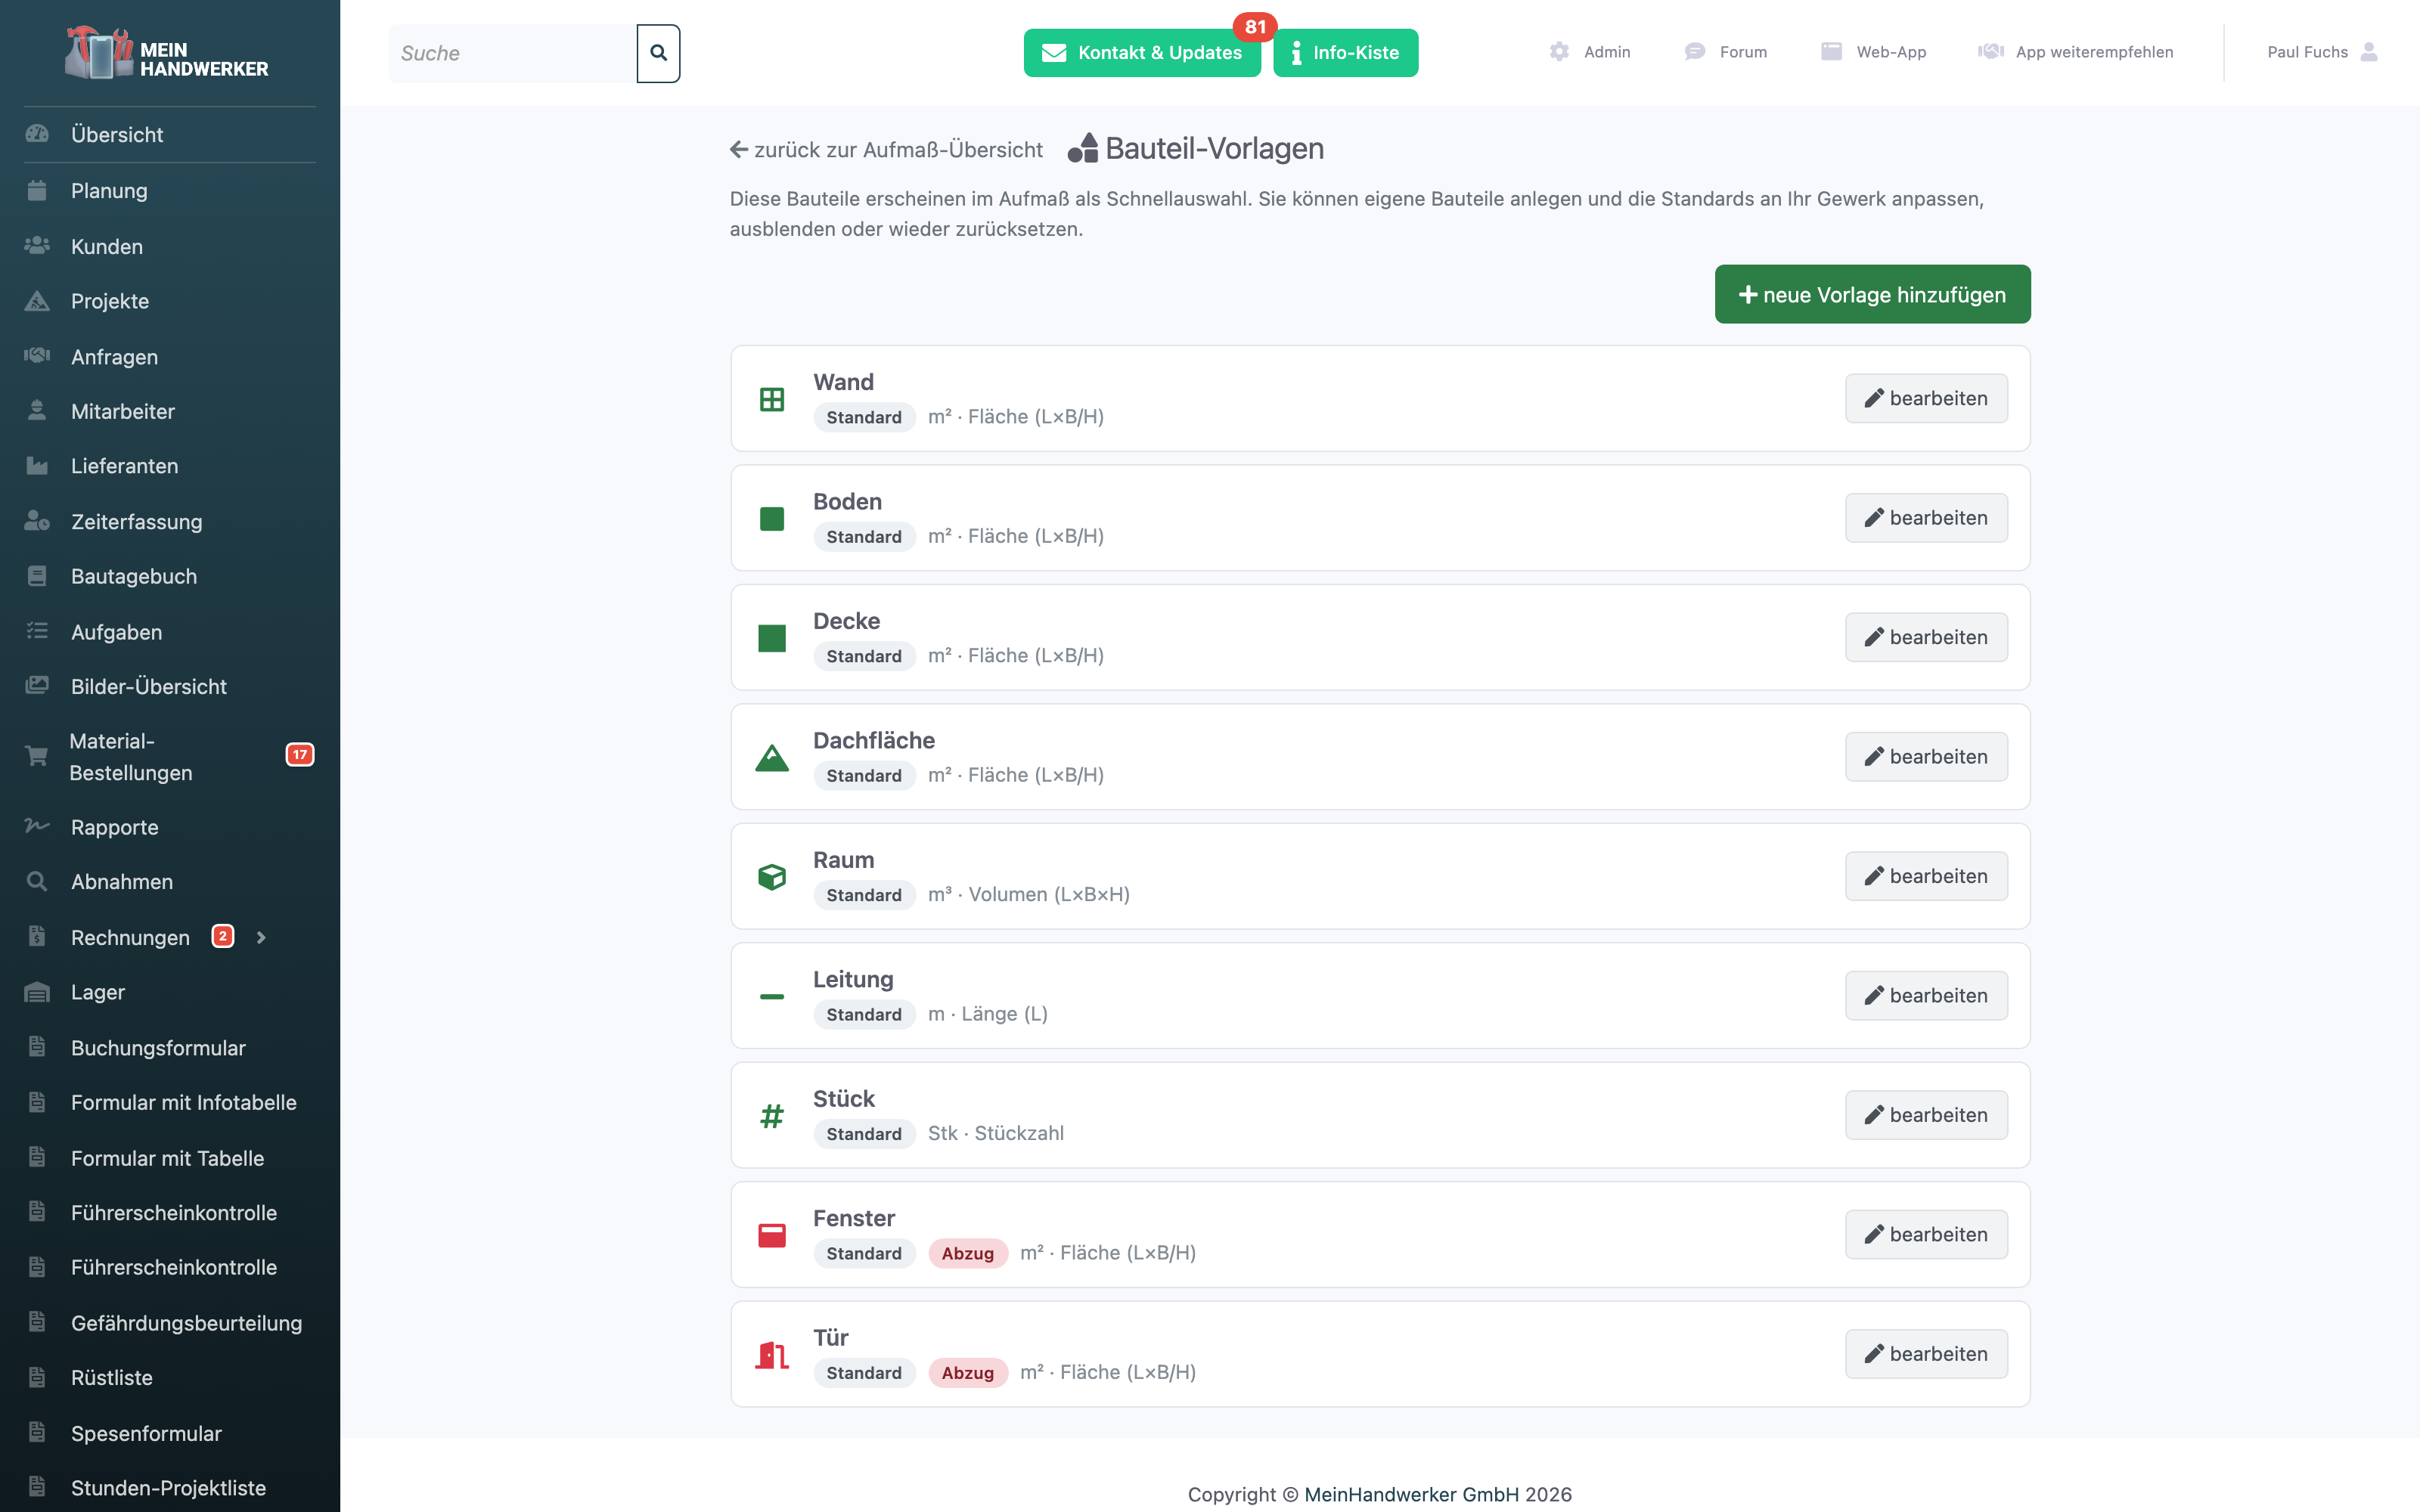The width and height of the screenshot is (2420, 1512).
Task: Open the Info-Kiste button
Action: (1345, 53)
